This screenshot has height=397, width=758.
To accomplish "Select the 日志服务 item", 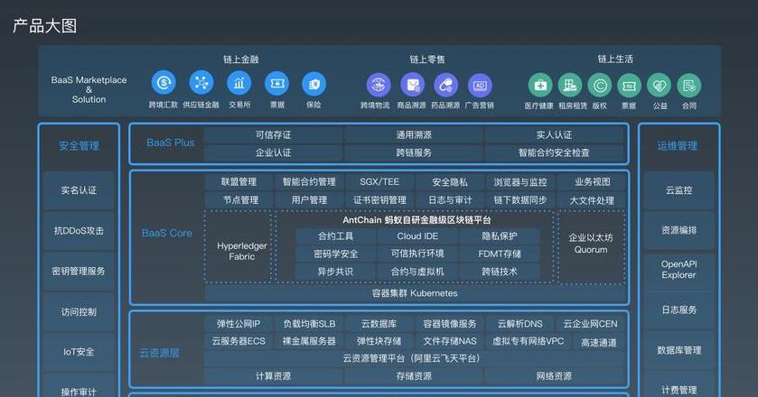I will [678, 310].
